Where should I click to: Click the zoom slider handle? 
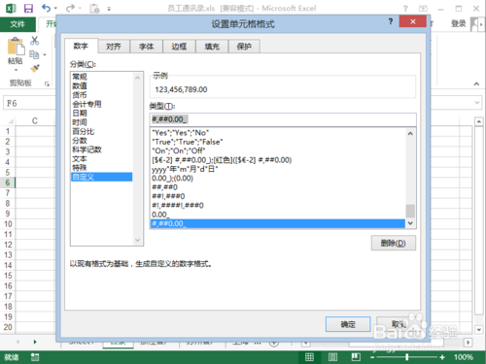(407, 357)
